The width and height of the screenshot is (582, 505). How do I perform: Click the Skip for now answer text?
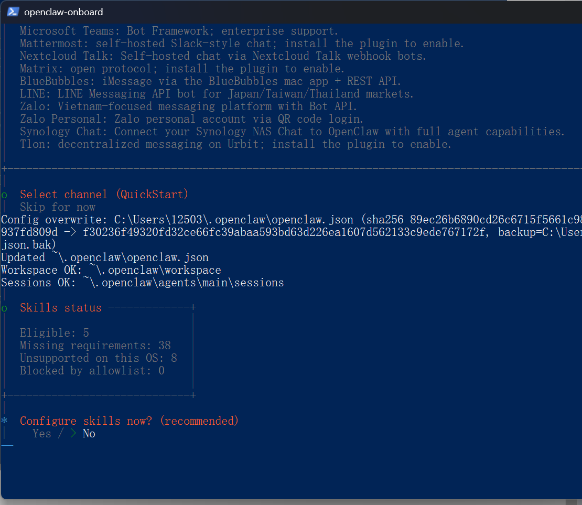pyautogui.click(x=58, y=207)
